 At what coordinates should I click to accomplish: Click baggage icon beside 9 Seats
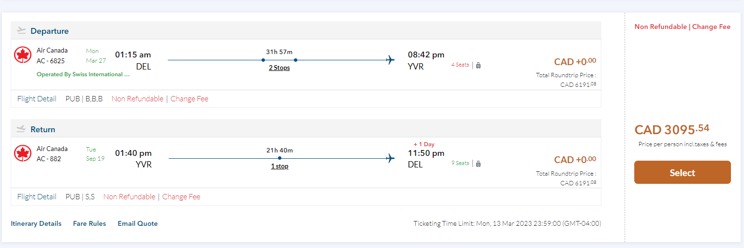pyautogui.click(x=478, y=164)
